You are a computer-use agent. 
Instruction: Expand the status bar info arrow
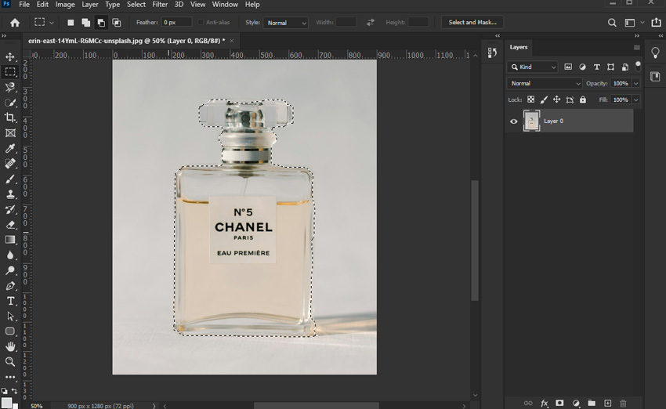pyautogui.click(x=154, y=406)
